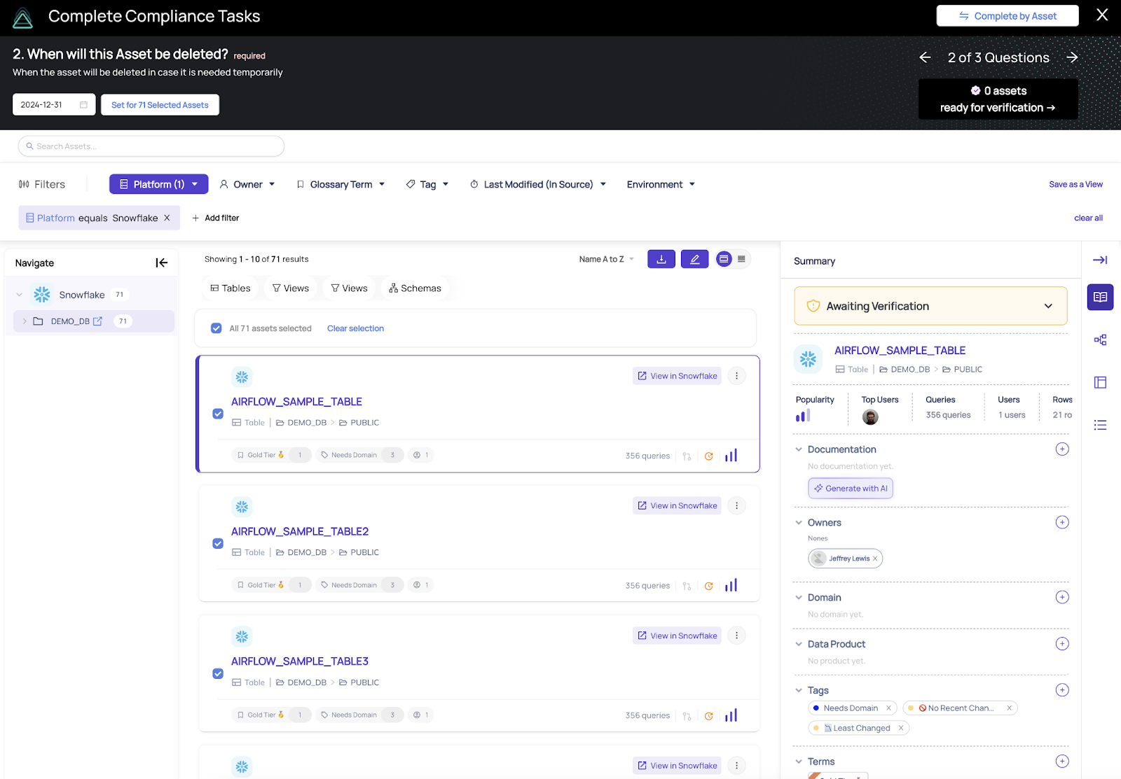
Task: Add documentation with the plus icon
Action: tap(1062, 449)
